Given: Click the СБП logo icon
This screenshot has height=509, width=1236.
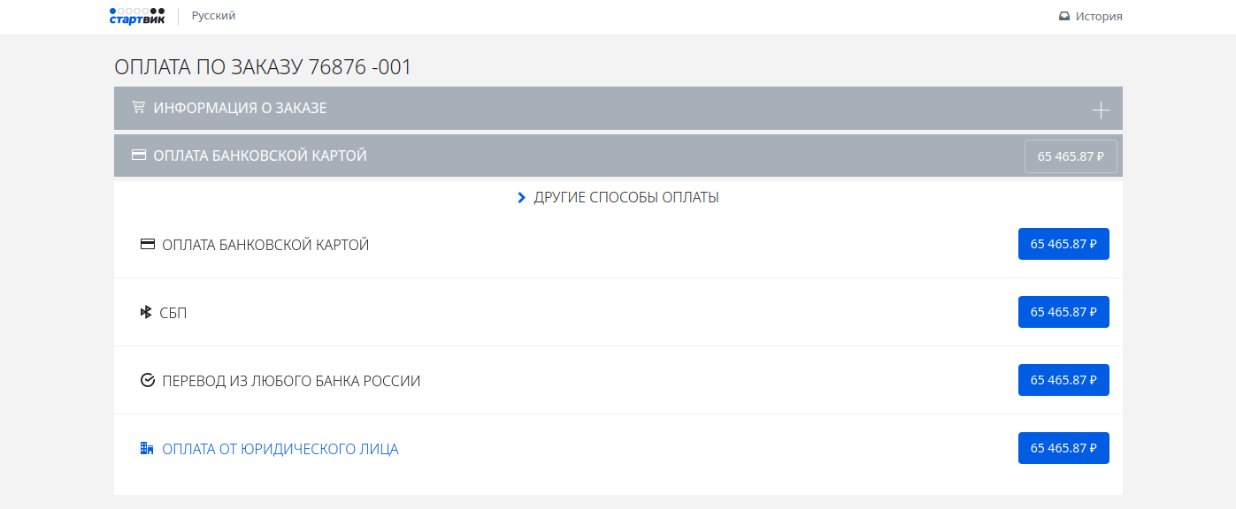Looking at the screenshot, I should click(x=147, y=313).
